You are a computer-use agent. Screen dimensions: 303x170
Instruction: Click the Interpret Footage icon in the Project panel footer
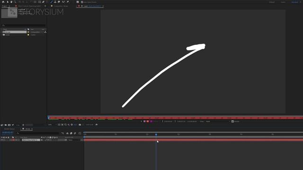[2, 125]
